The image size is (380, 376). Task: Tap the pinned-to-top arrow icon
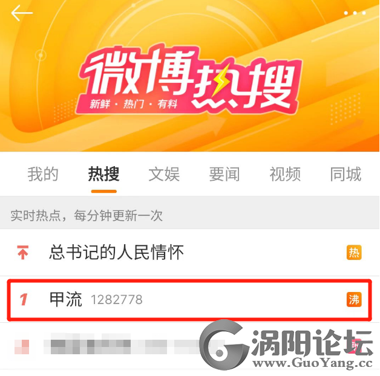(23, 252)
